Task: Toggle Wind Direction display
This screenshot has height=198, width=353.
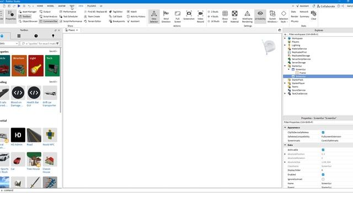Action: click(x=166, y=16)
